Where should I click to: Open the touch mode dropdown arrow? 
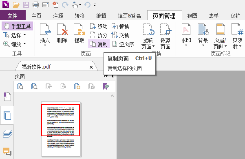[x=80, y=4]
